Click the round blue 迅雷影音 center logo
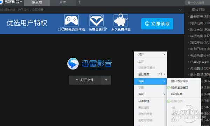This screenshot has height=126, width=210. point(73,64)
